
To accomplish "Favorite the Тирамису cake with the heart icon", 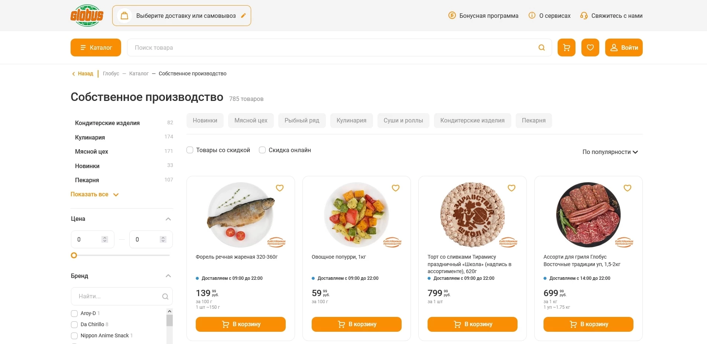I will (511, 188).
